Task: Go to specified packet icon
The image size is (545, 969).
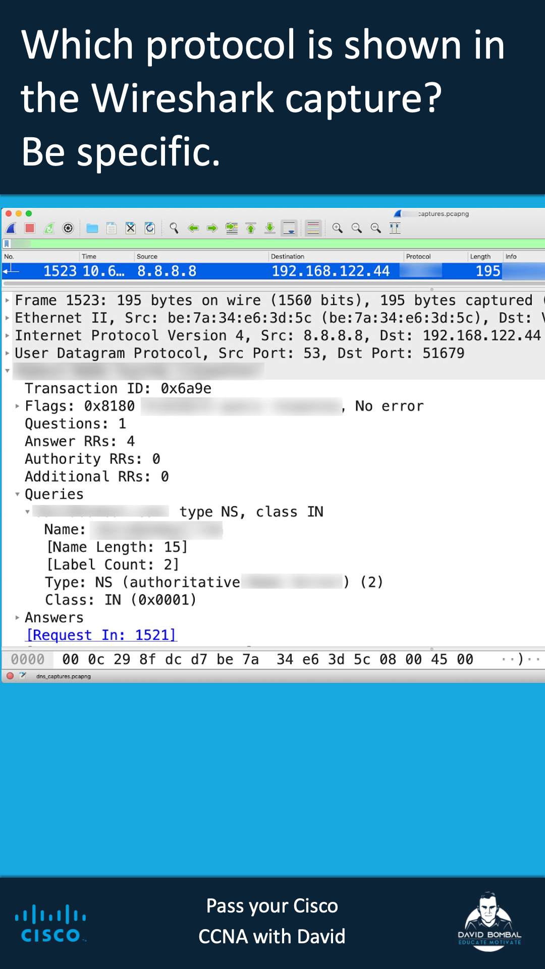Action: click(232, 228)
